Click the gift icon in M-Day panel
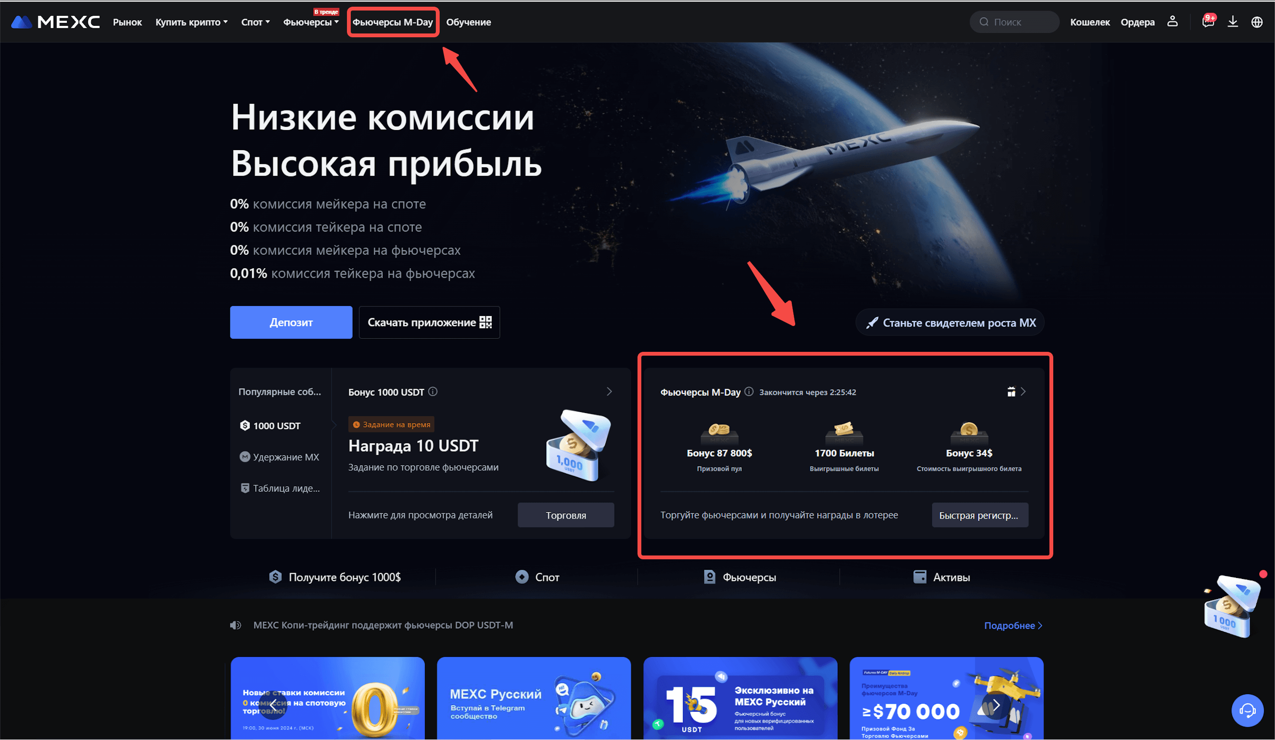The height and width of the screenshot is (740, 1275). pyautogui.click(x=1011, y=391)
